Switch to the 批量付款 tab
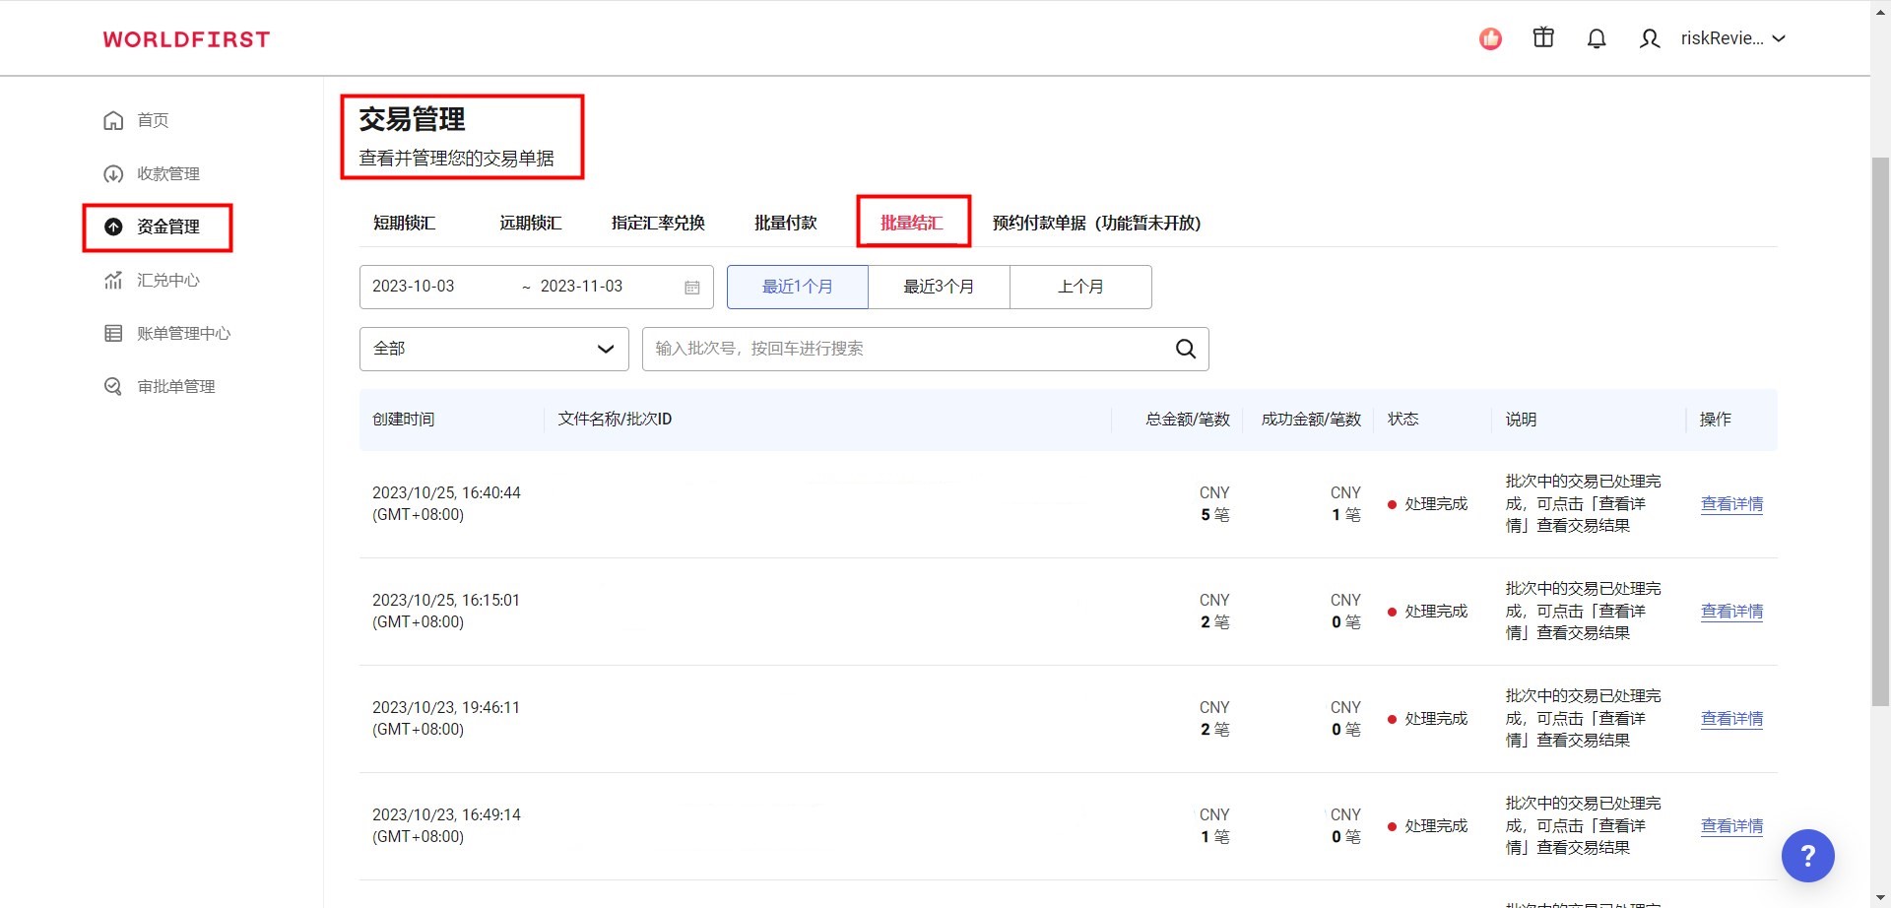 point(785,223)
